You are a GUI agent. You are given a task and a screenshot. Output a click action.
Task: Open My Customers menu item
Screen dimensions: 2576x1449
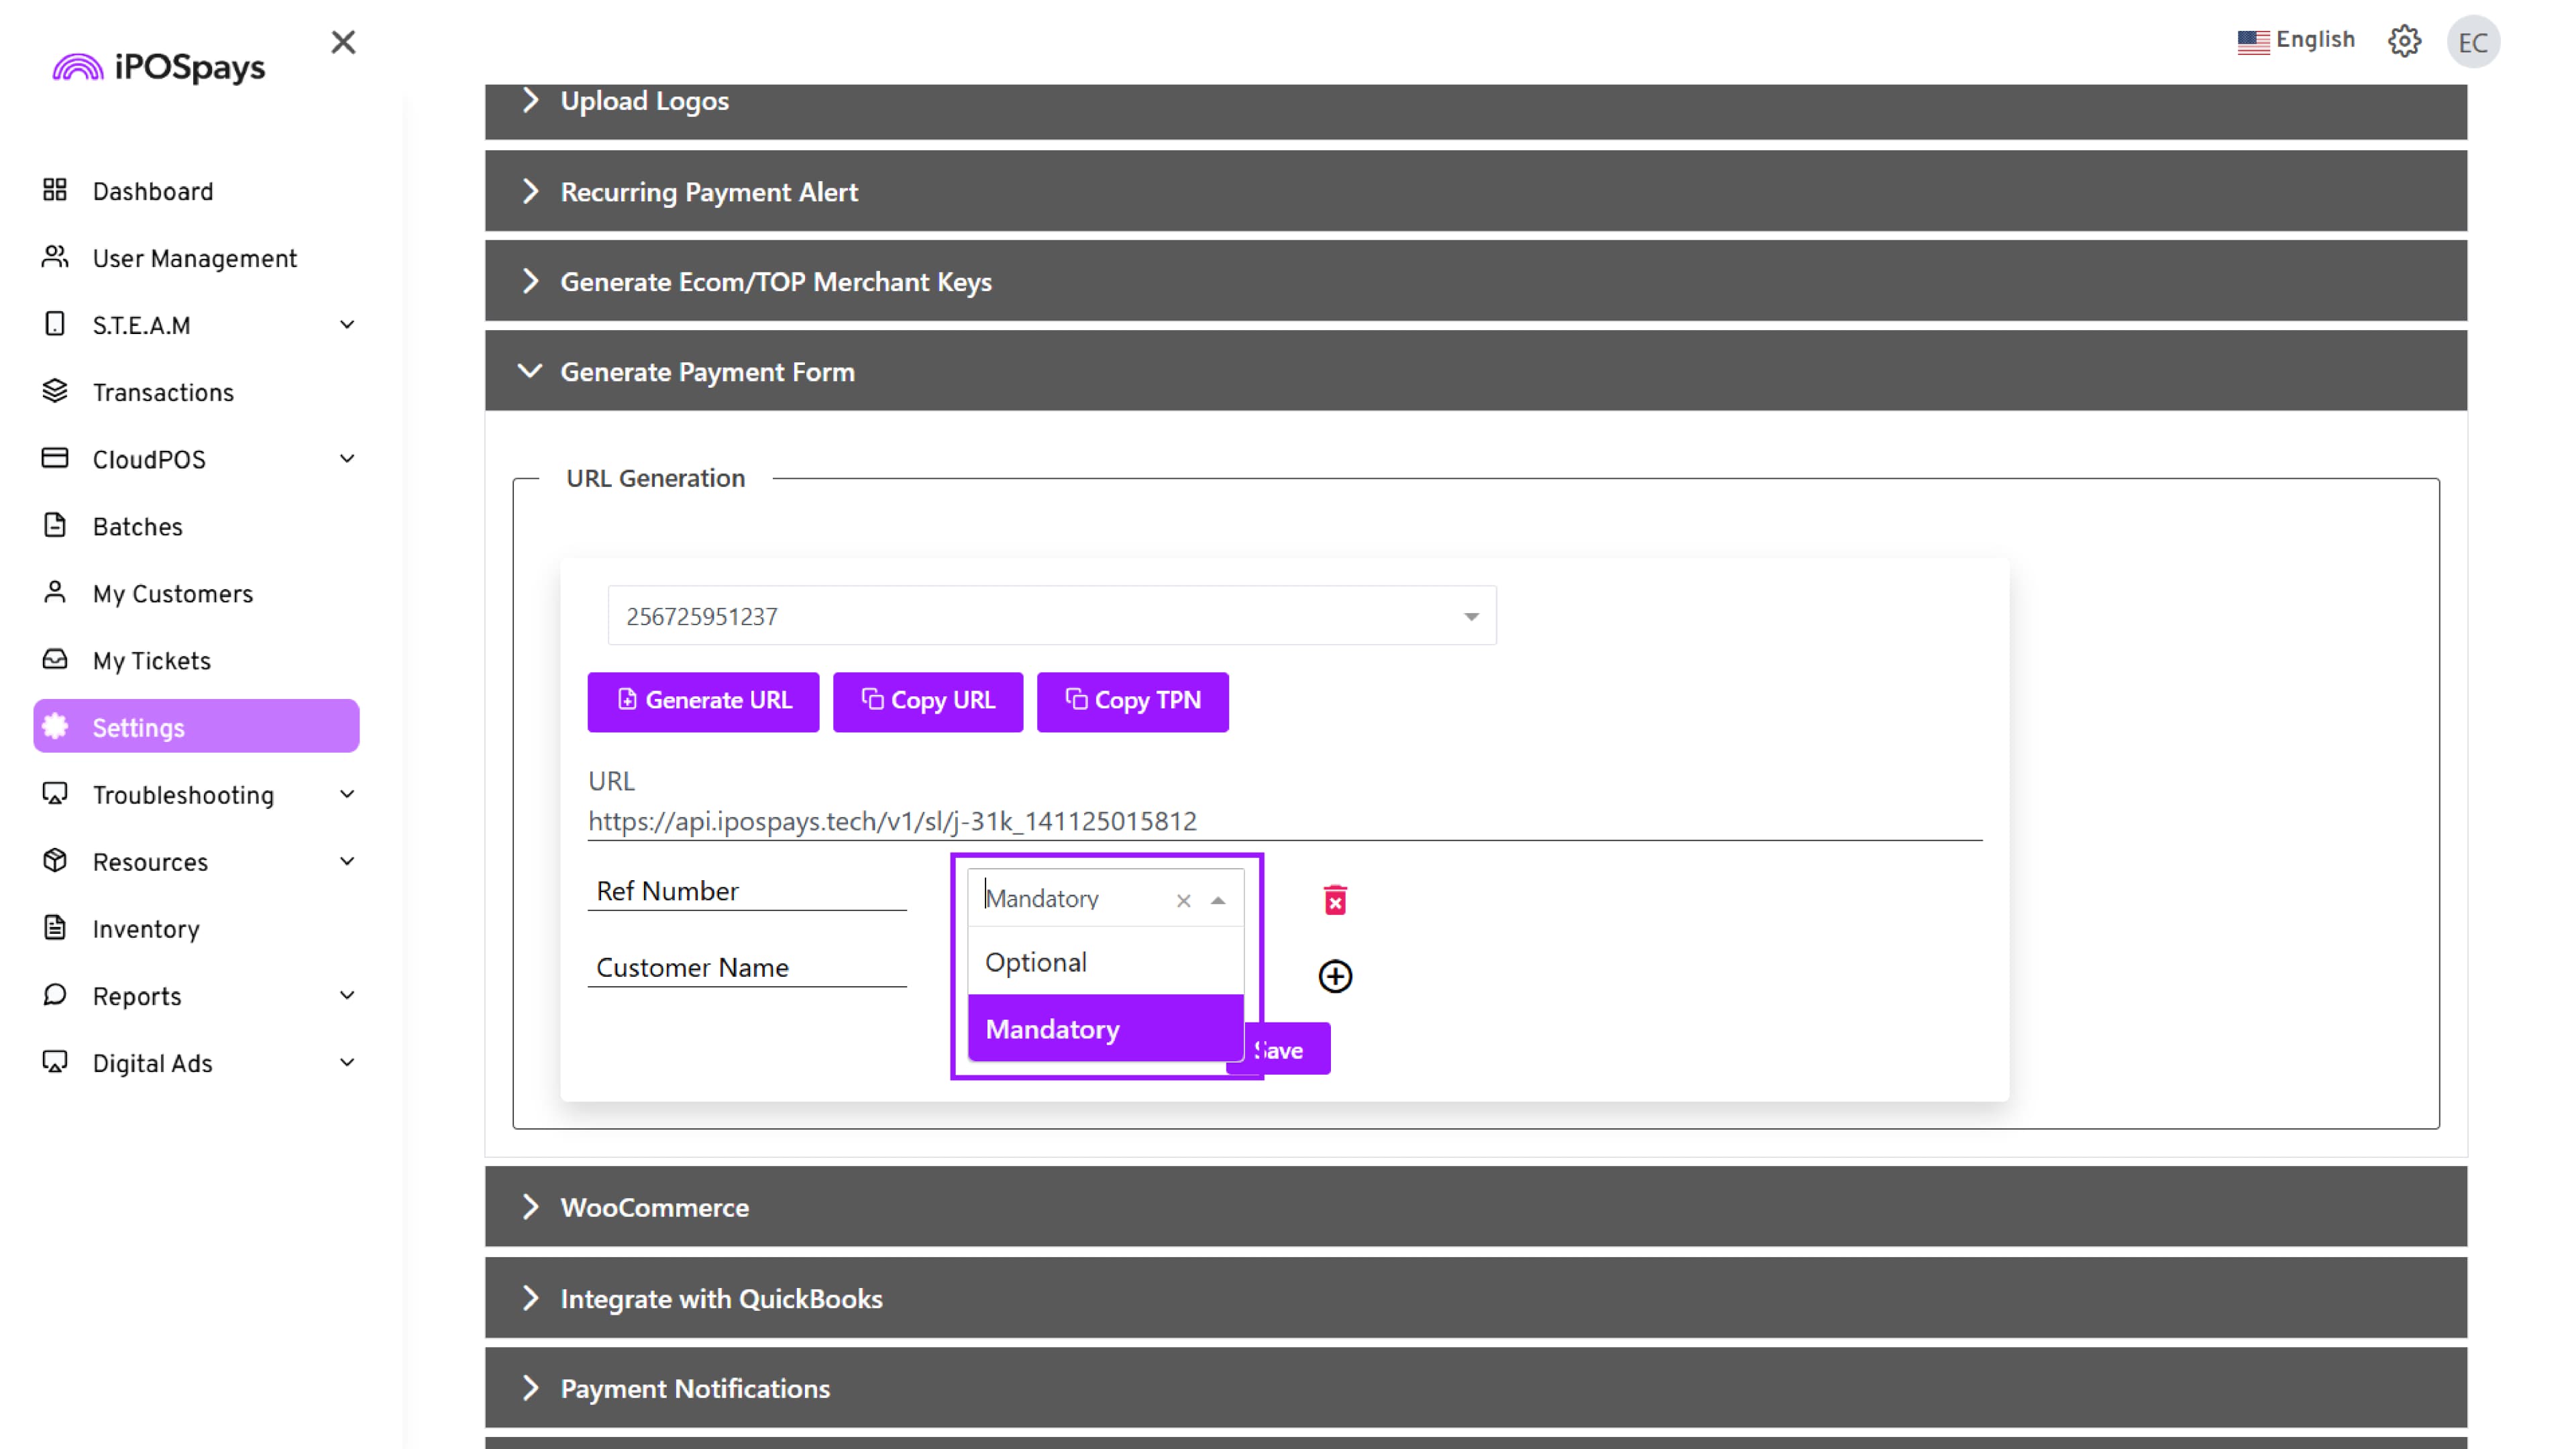(x=172, y=594)
